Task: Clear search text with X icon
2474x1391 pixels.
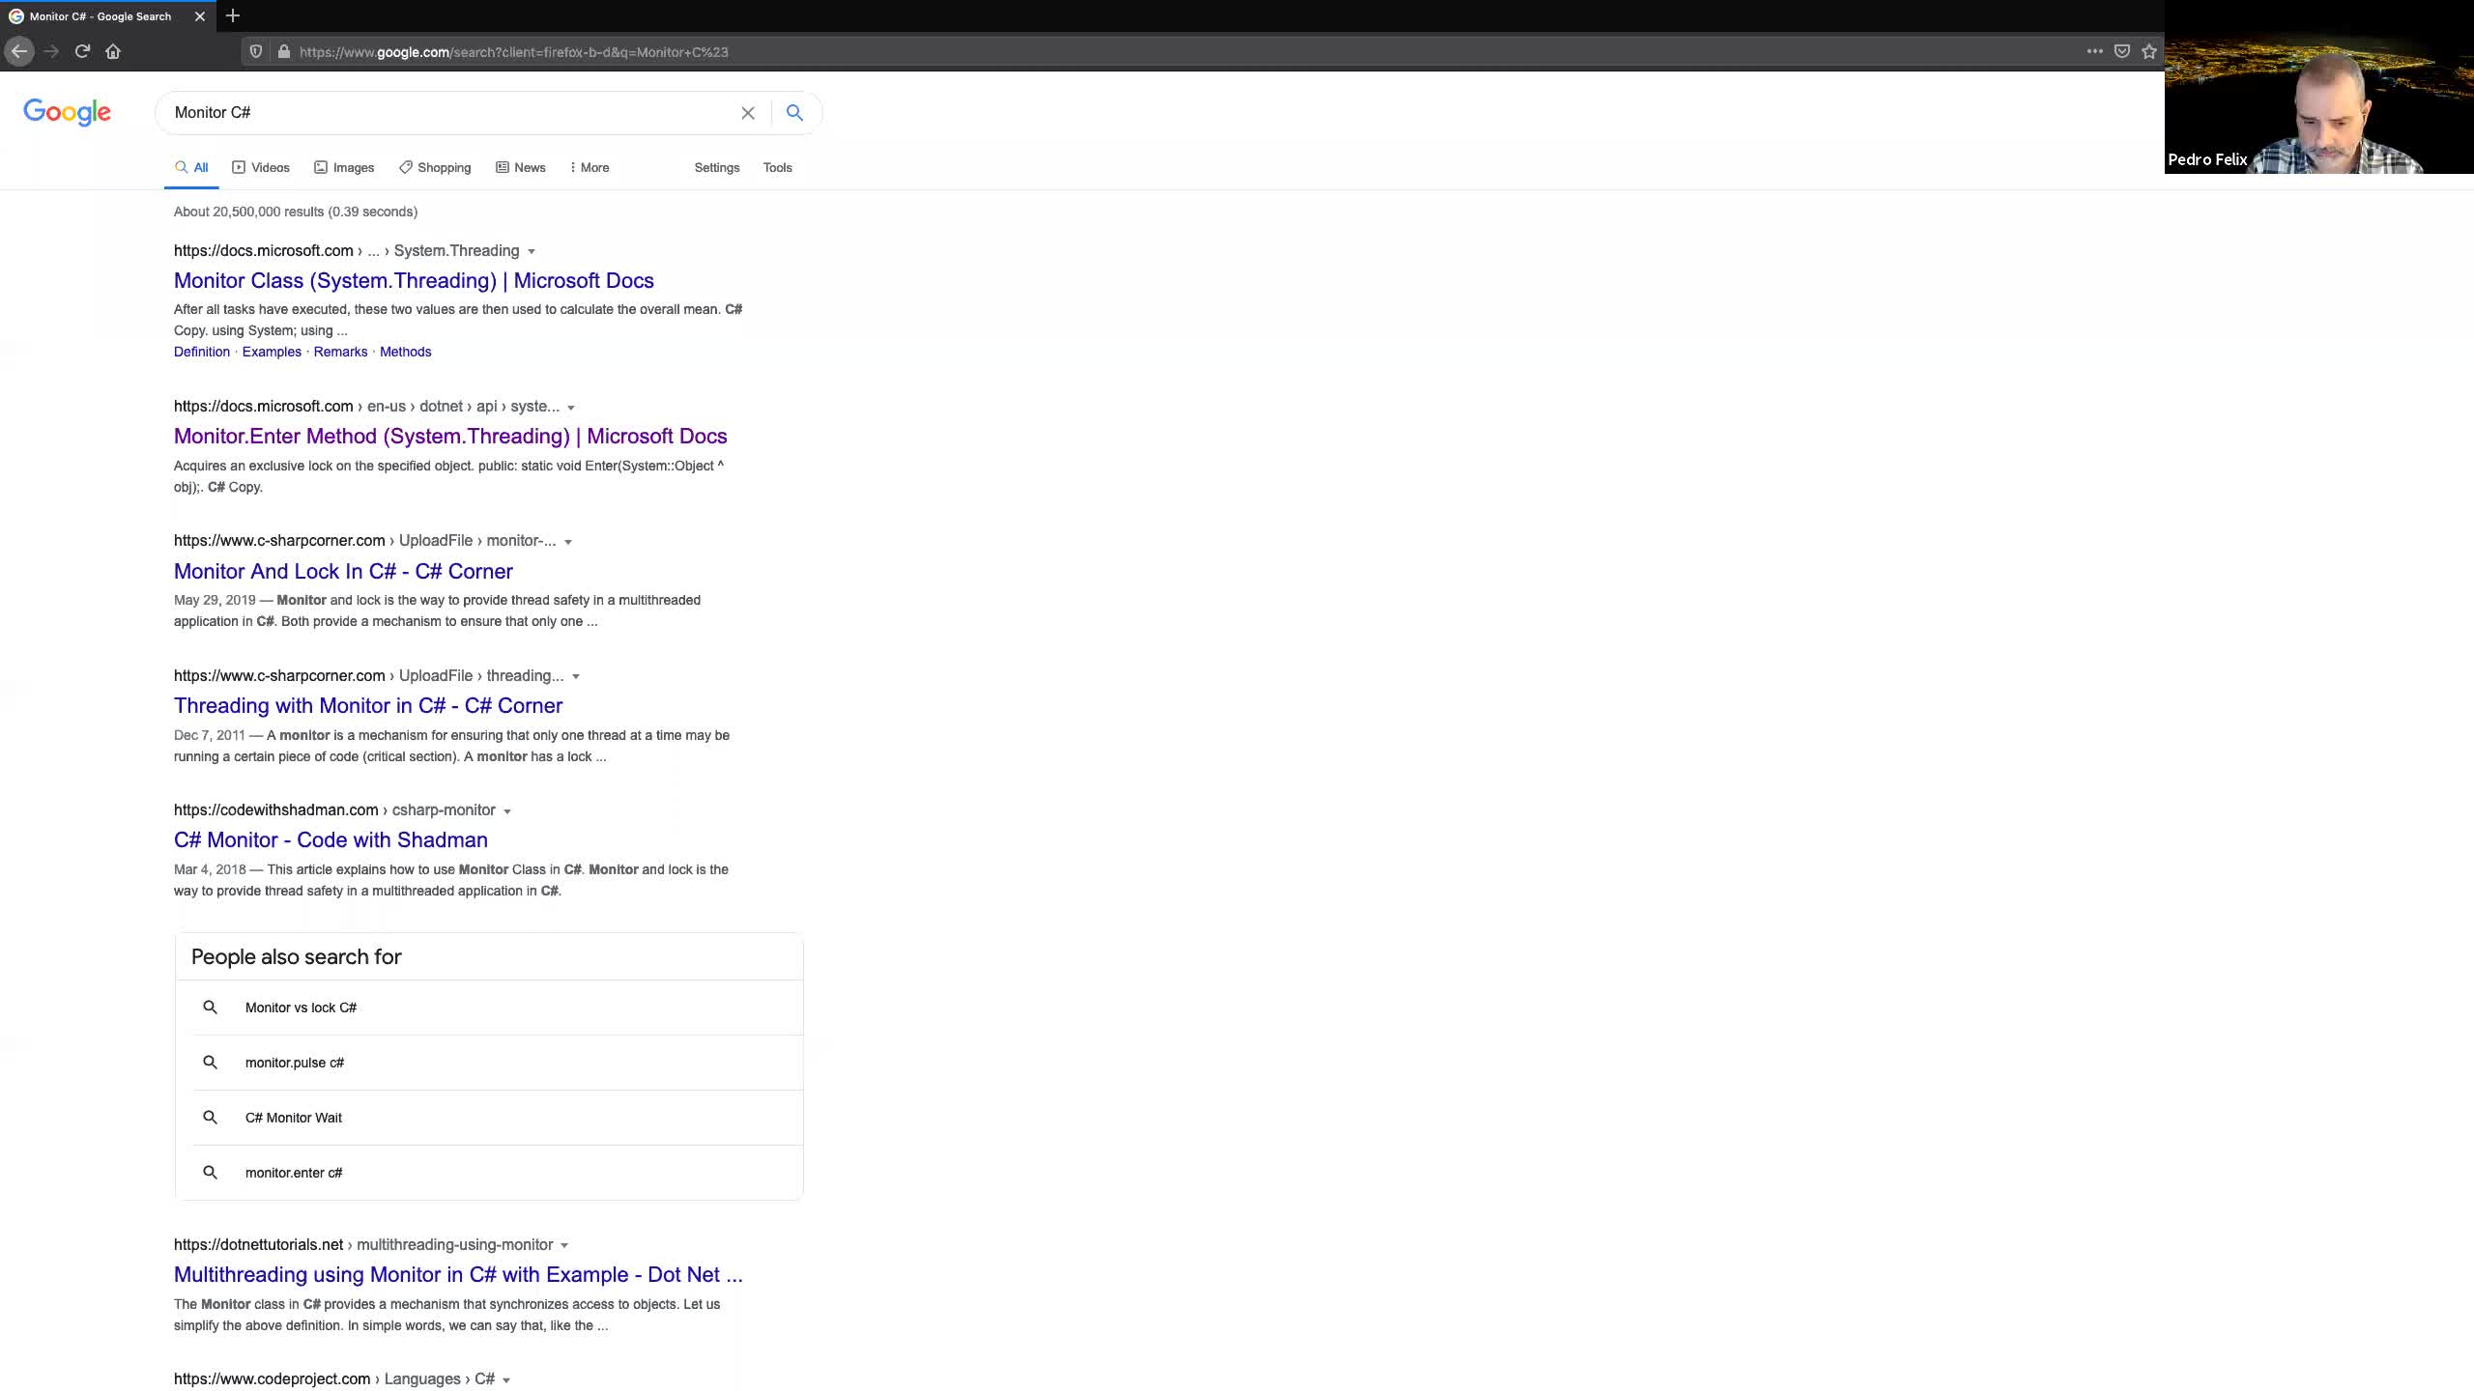Action: pos(748,113)
